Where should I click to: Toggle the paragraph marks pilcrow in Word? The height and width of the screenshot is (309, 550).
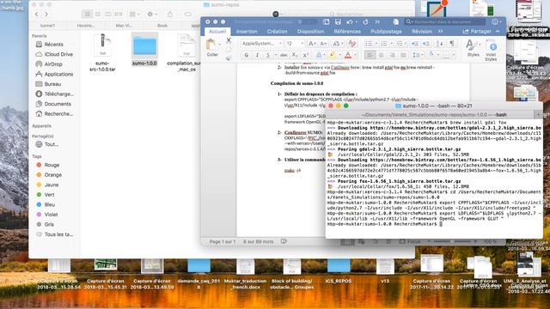(x=452, y=44)
